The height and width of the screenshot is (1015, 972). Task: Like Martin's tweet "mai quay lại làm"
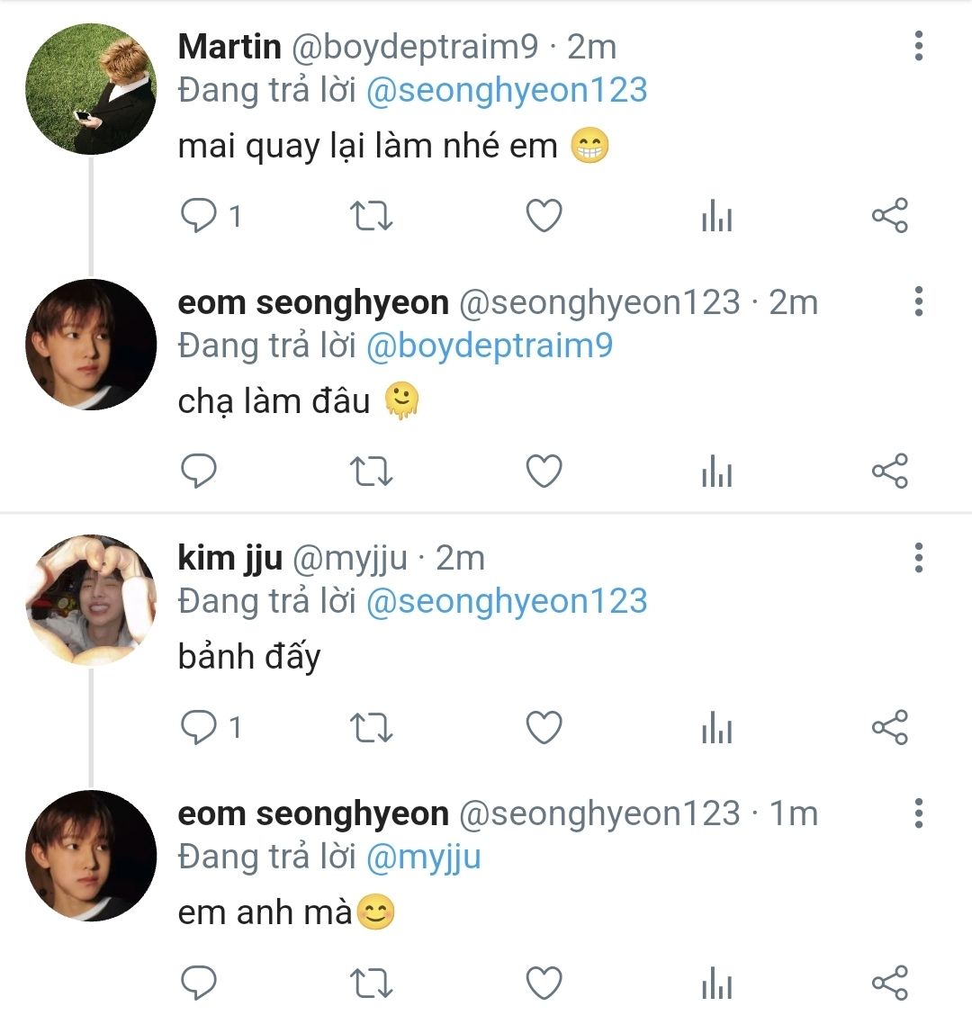tap(544, 216)
